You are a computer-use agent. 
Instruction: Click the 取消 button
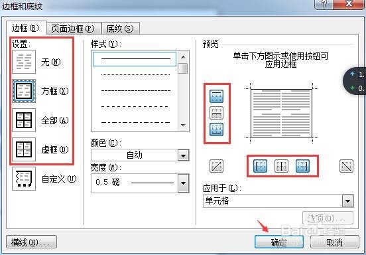tap(334, 242)
